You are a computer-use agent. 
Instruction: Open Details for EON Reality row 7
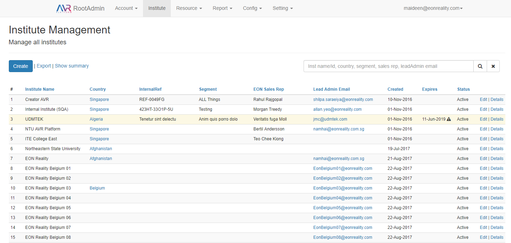click(497, 159)
